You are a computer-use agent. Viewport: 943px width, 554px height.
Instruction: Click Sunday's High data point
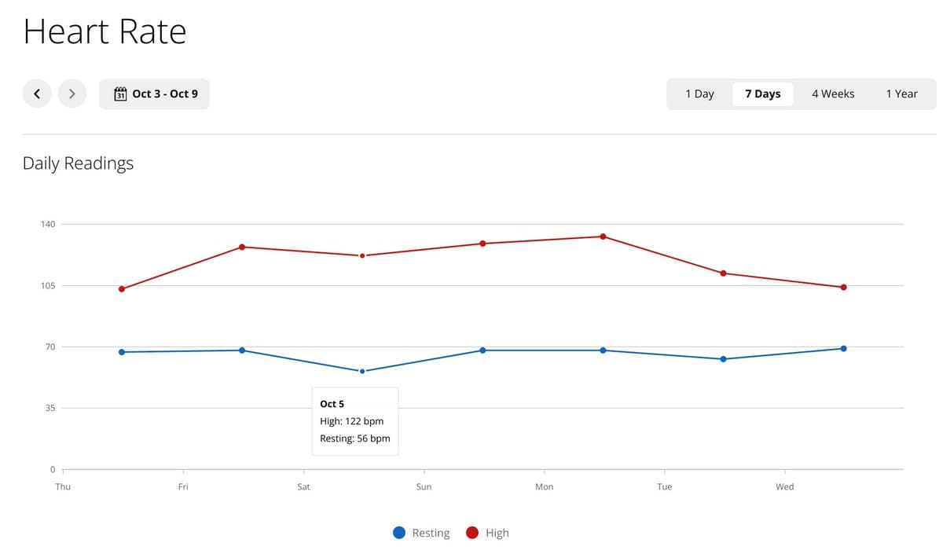click(x=483, y=244)
